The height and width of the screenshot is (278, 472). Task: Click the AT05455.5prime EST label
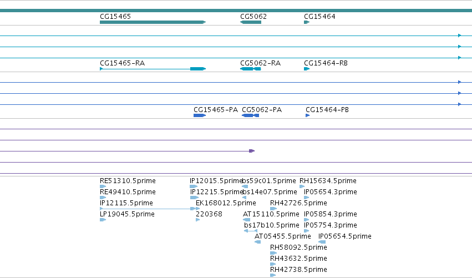point(283,236)
